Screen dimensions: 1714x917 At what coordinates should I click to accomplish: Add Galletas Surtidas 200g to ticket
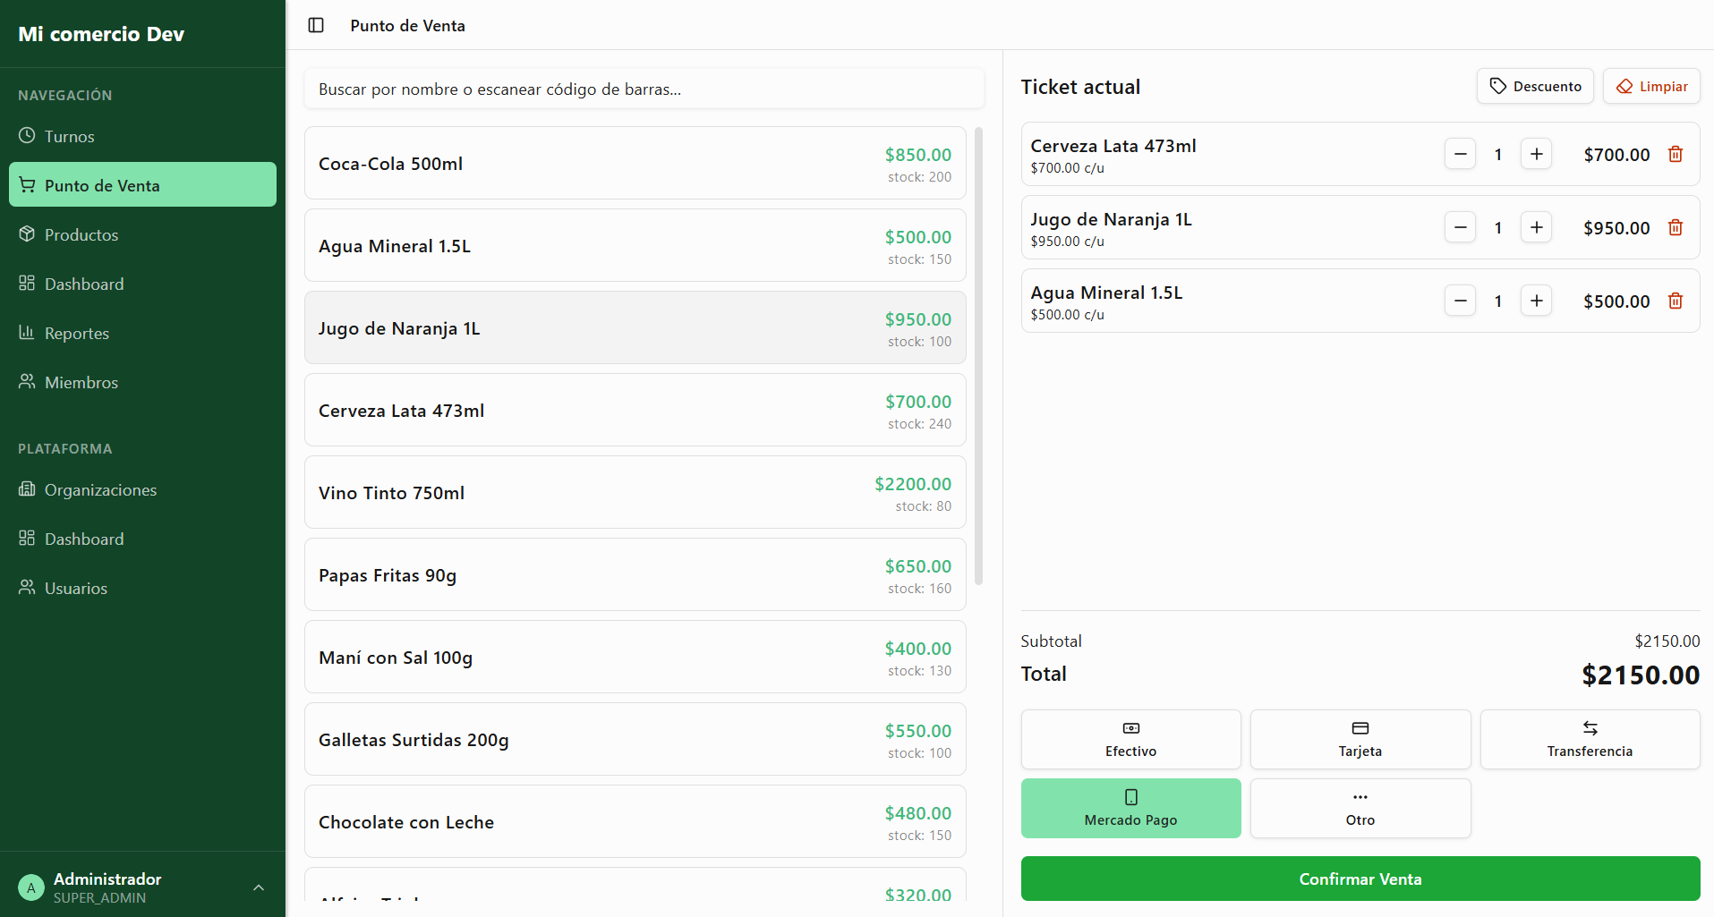(x=635, y=739)
